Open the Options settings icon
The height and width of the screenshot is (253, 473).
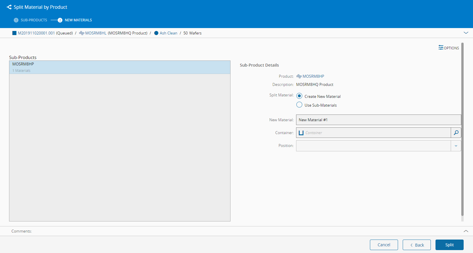point(441,48)
